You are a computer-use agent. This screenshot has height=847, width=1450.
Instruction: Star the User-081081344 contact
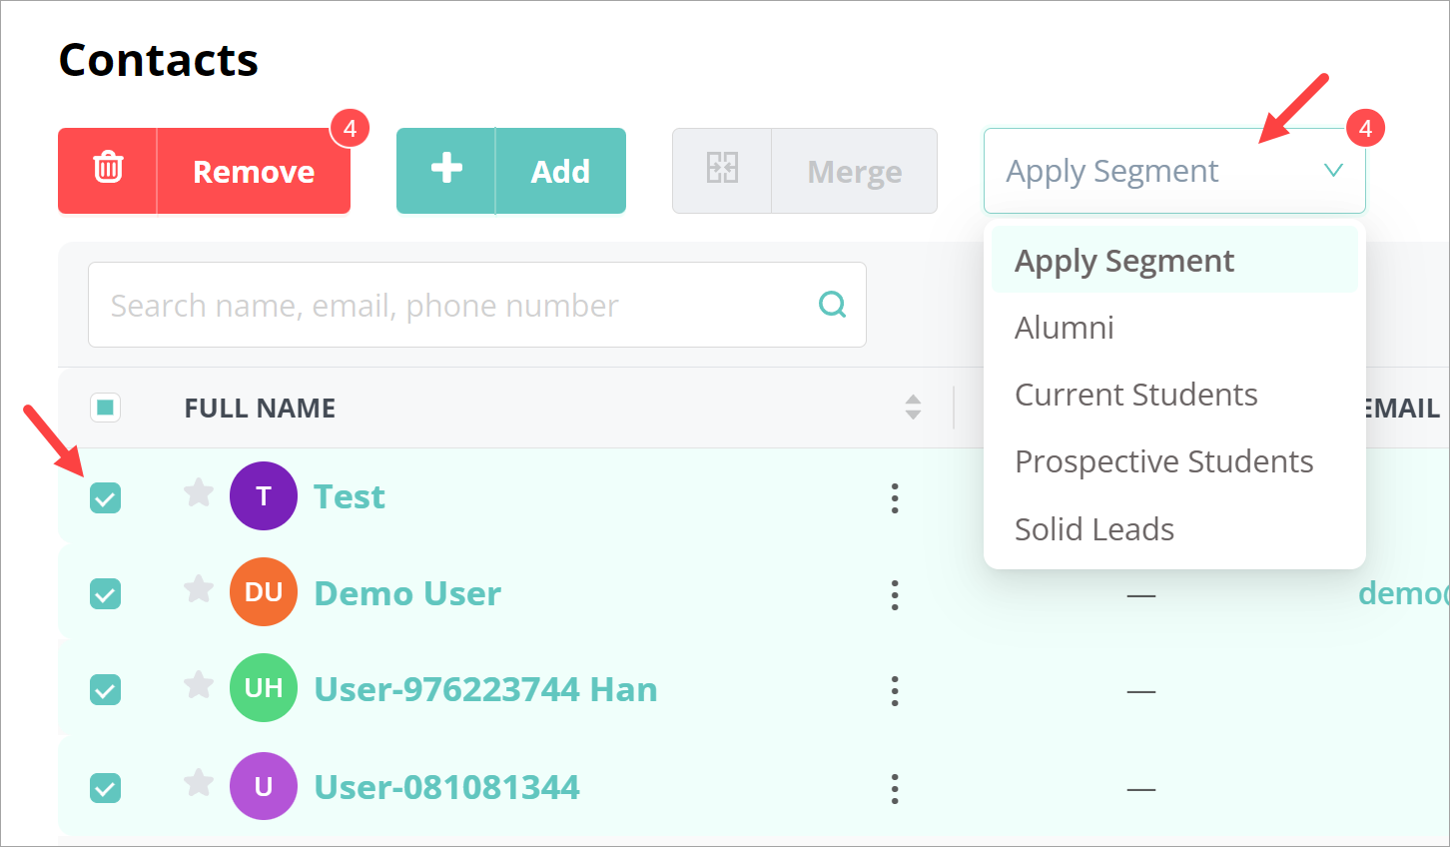click(x=199, y=783)
